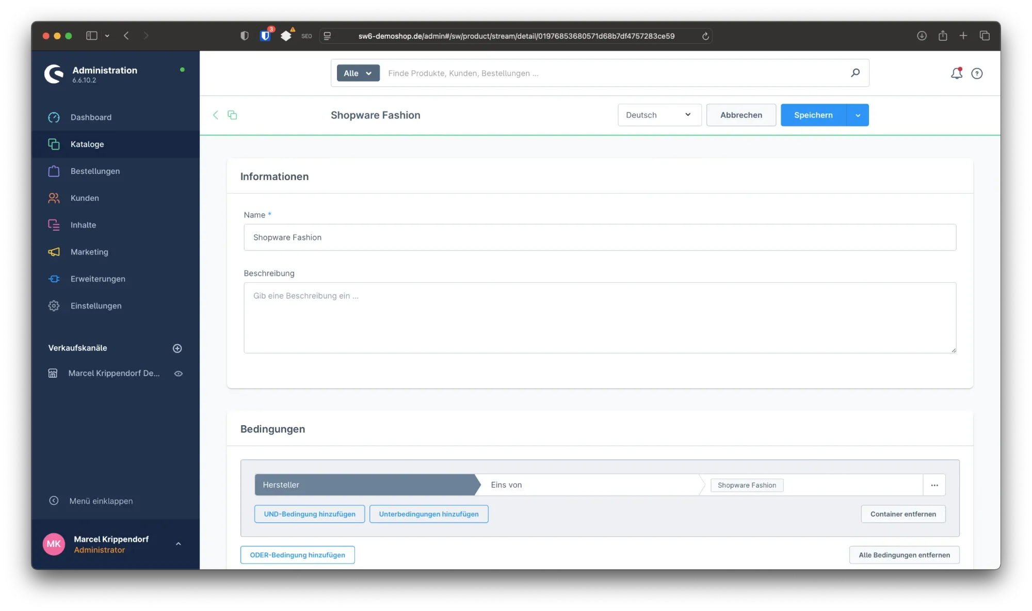Screen dimensions: 1032x611
Task: Click the MK user avatar
Action: click(54, 544)
